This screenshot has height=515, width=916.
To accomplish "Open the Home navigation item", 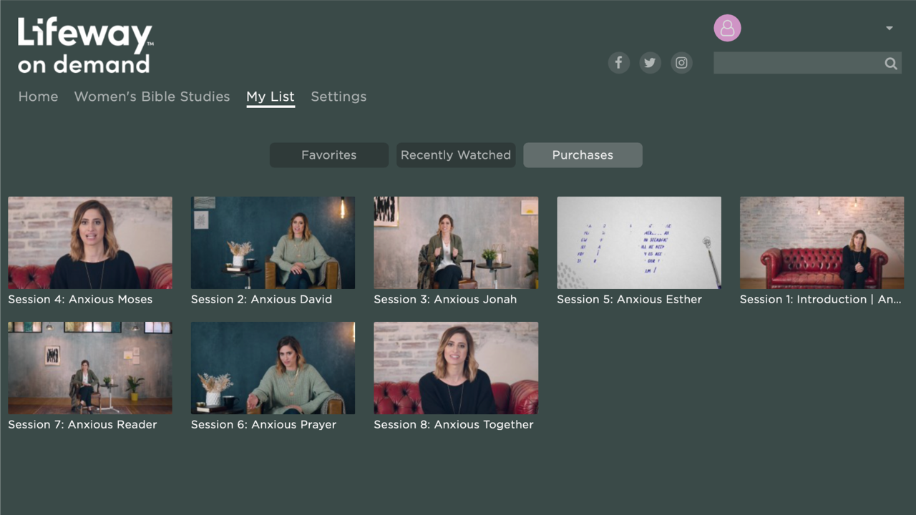I will pos(38,97).
